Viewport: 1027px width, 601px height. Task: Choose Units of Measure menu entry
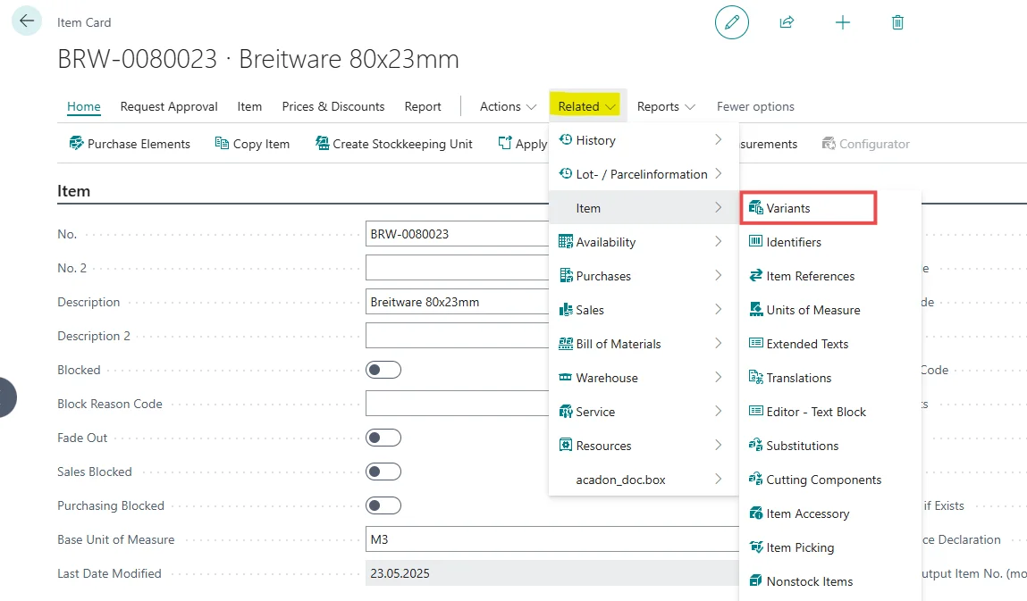pyautogui.click(x=812, y=310)
